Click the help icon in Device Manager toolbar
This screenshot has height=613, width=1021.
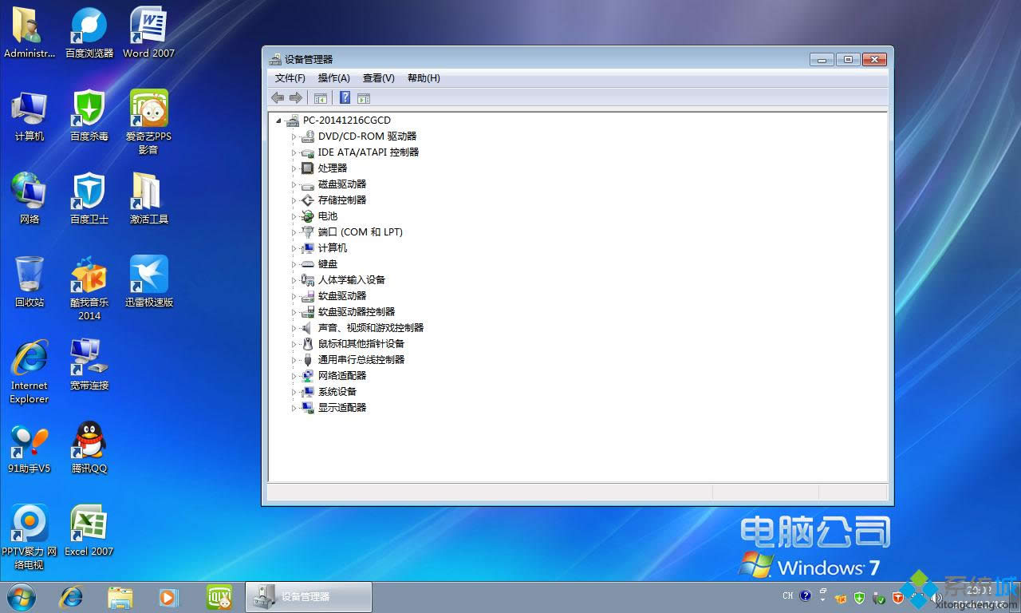(x=345, y=97)
